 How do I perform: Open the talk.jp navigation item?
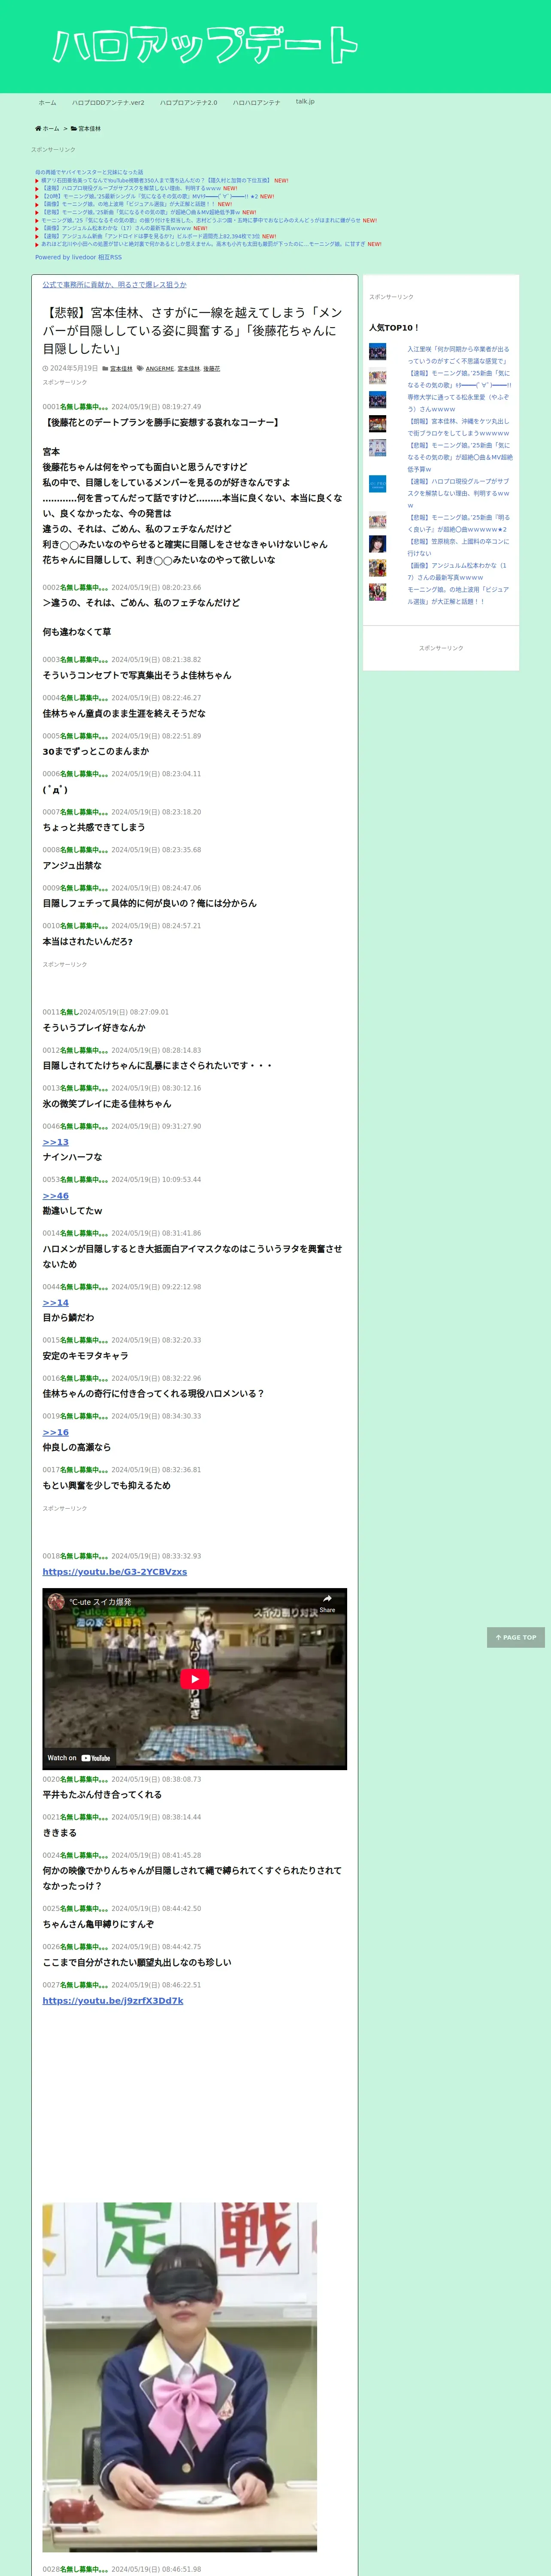tap(305, 101)
